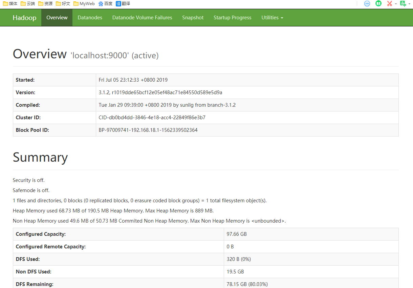Click the files and directories count line

coord(140,201)
